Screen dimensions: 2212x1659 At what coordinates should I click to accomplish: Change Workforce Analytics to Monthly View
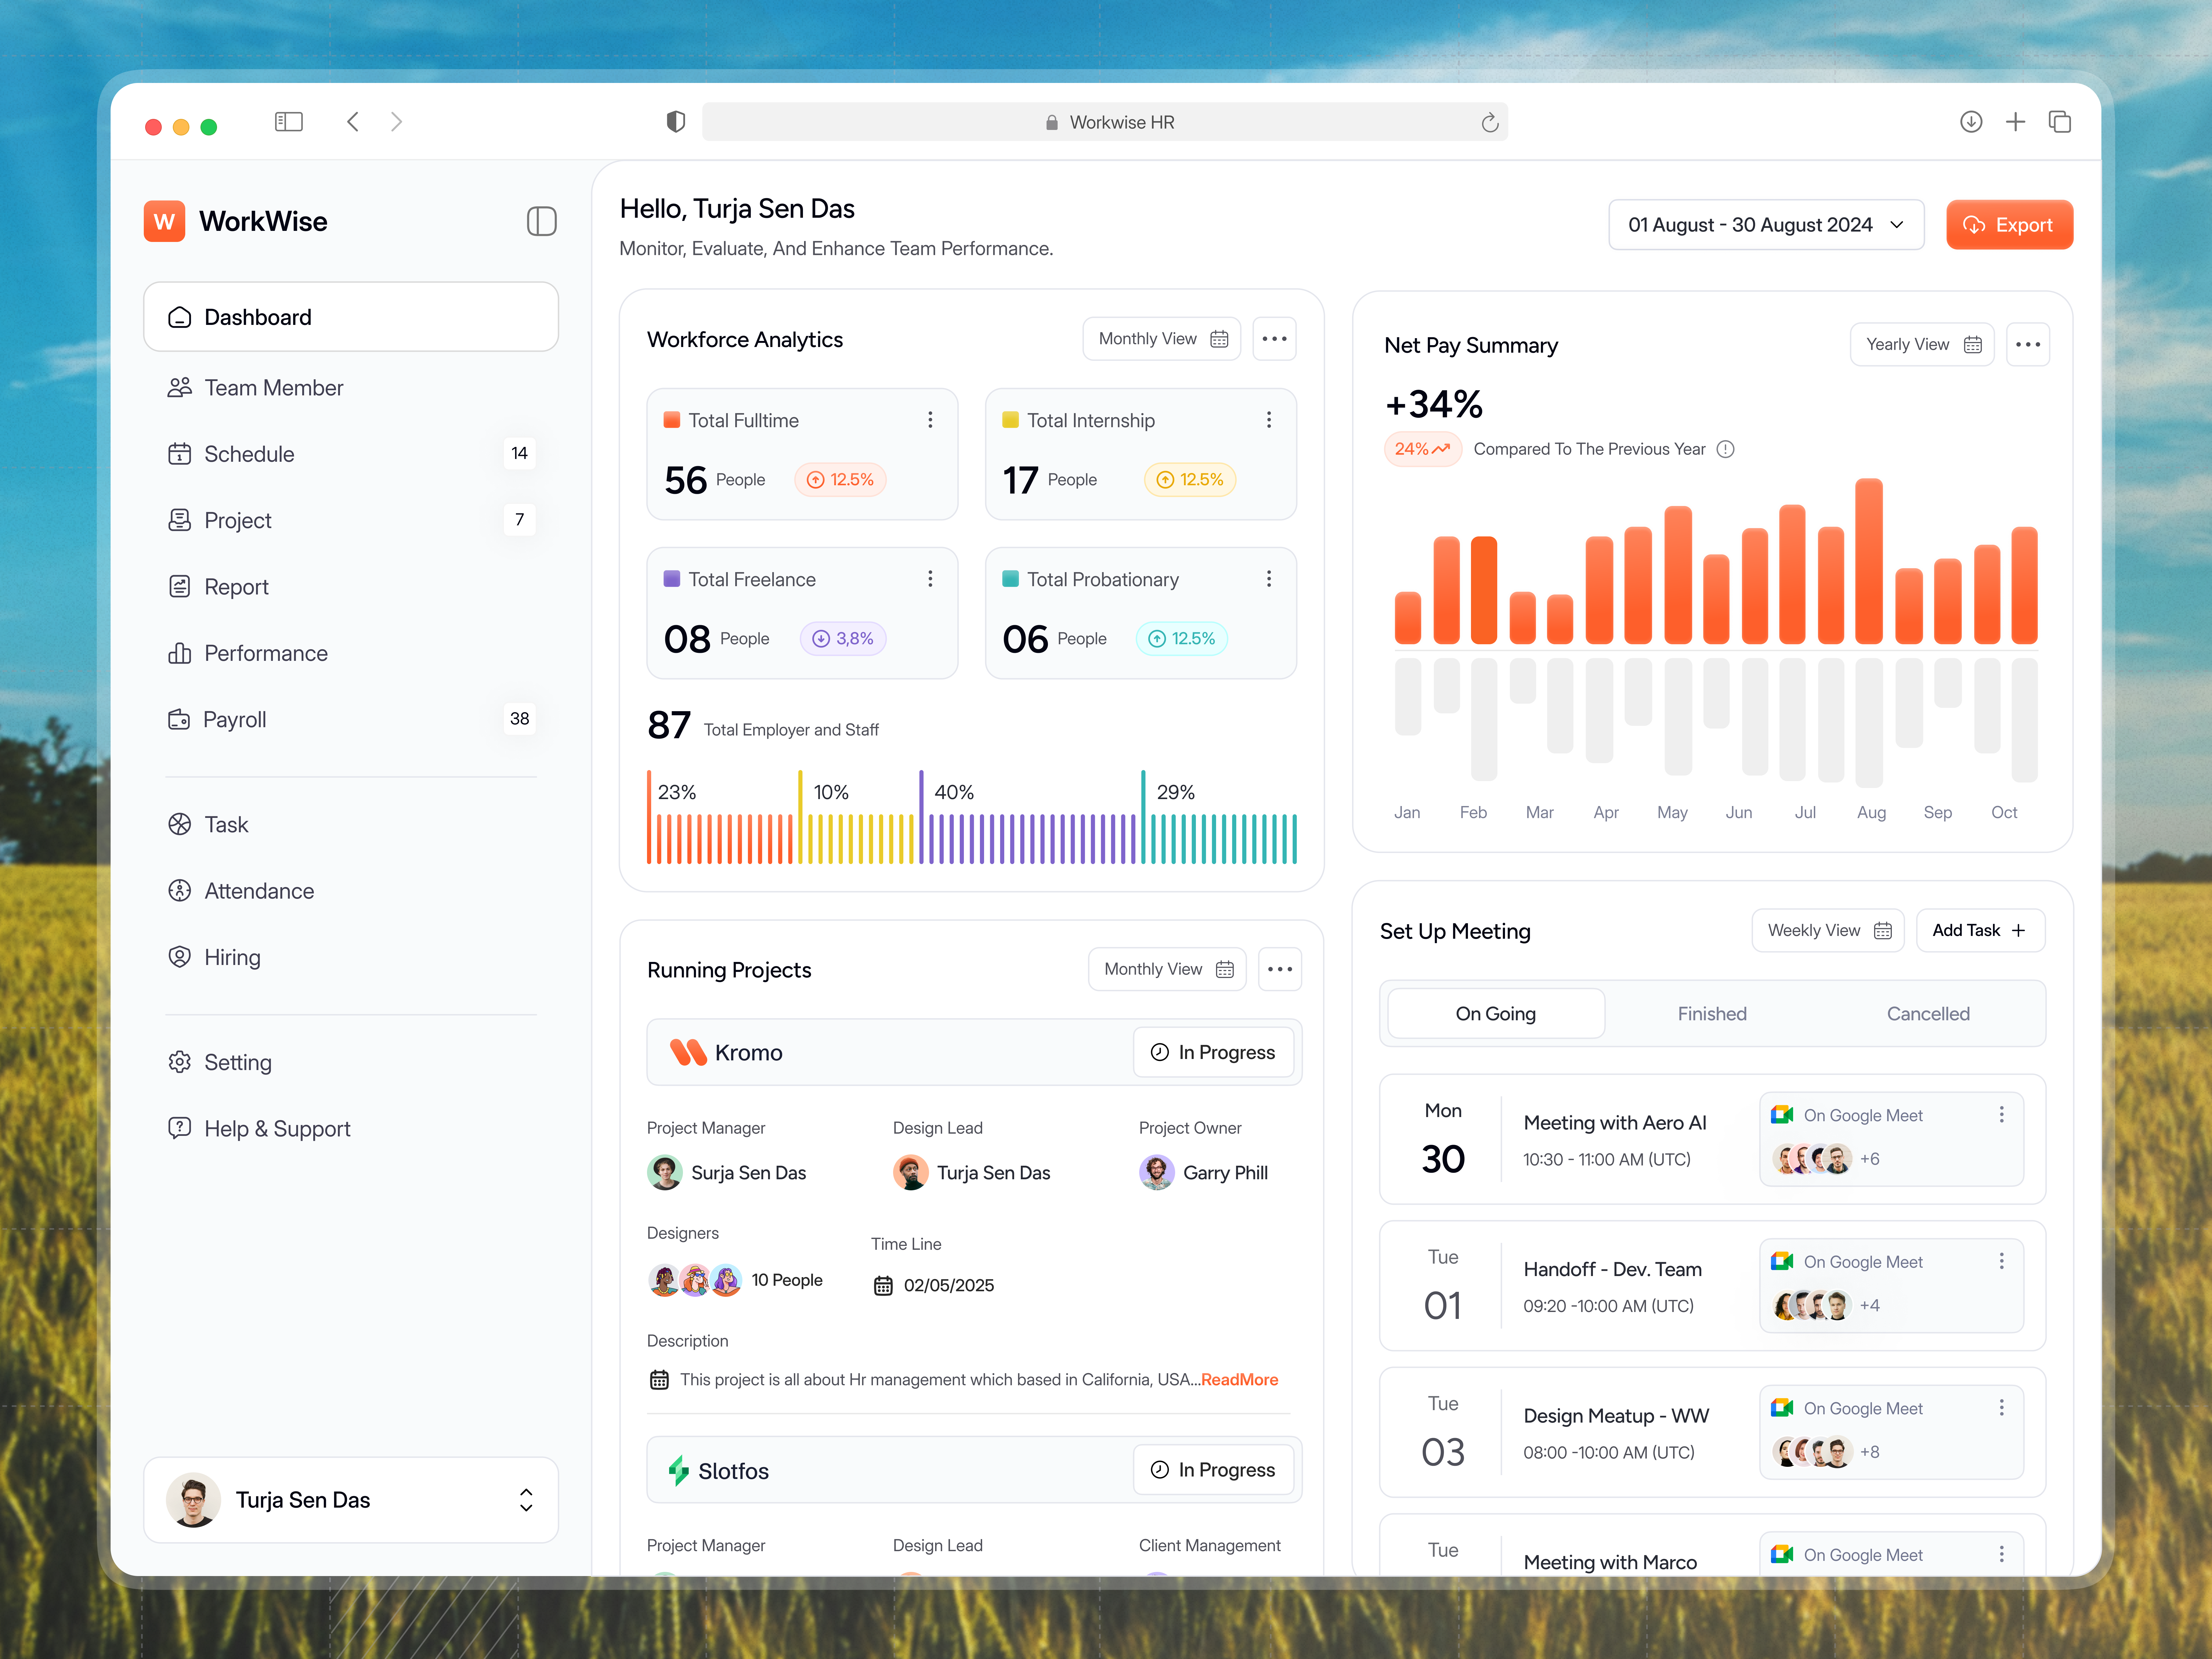(x=1161, y=338)
